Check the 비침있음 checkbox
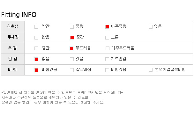The height and width of the screenshot is (115, 194). coord(107,70)
